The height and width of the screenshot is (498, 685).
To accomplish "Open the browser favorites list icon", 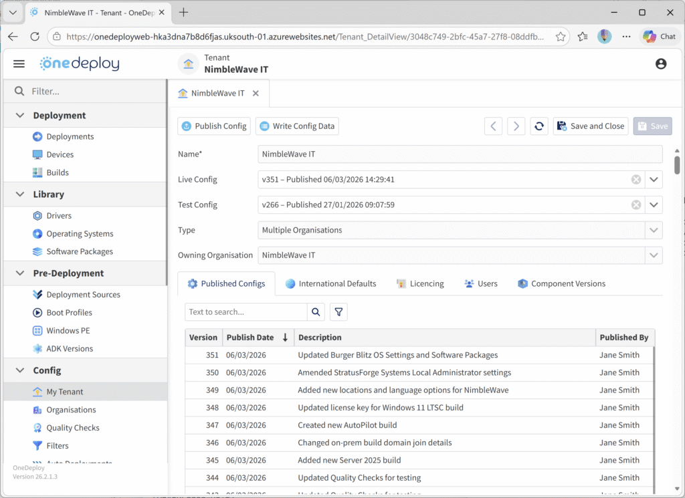I will (583, 37).
